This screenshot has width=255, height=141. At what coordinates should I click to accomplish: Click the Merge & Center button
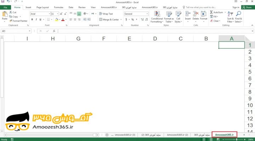click(x=109, y=20)
